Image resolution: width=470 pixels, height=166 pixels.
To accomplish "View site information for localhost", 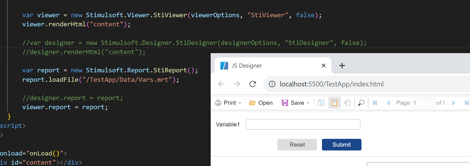I will click(x=272, y=84).
